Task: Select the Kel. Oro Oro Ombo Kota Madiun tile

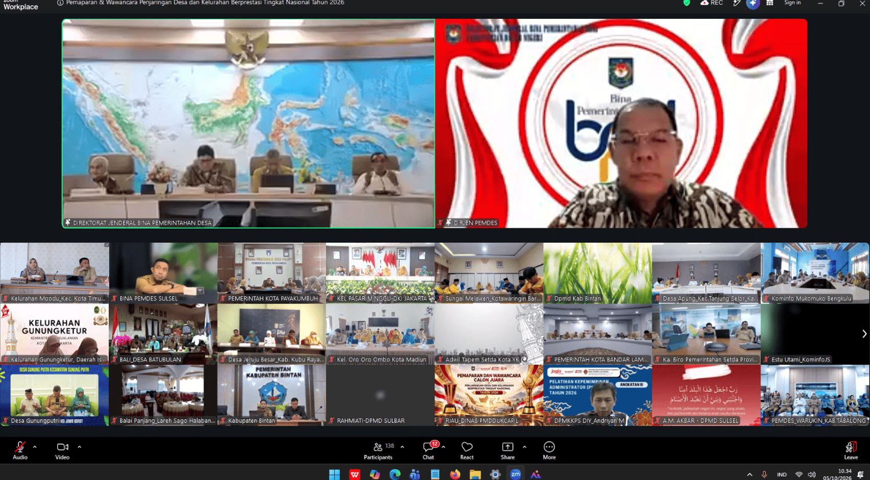Action: [x=380, y=334]
